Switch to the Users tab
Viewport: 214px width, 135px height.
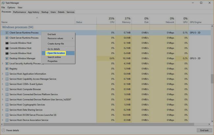pyautogui.click(x=53, y=12)
